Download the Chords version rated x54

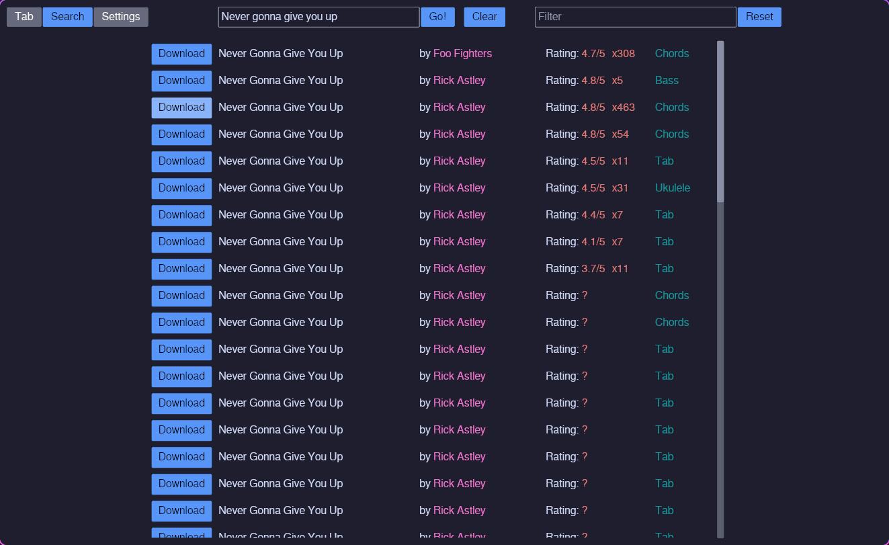point(181,134)
